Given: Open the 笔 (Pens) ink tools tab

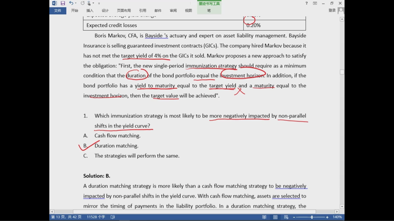Looking at the screenshot, I should pos(209,10).
